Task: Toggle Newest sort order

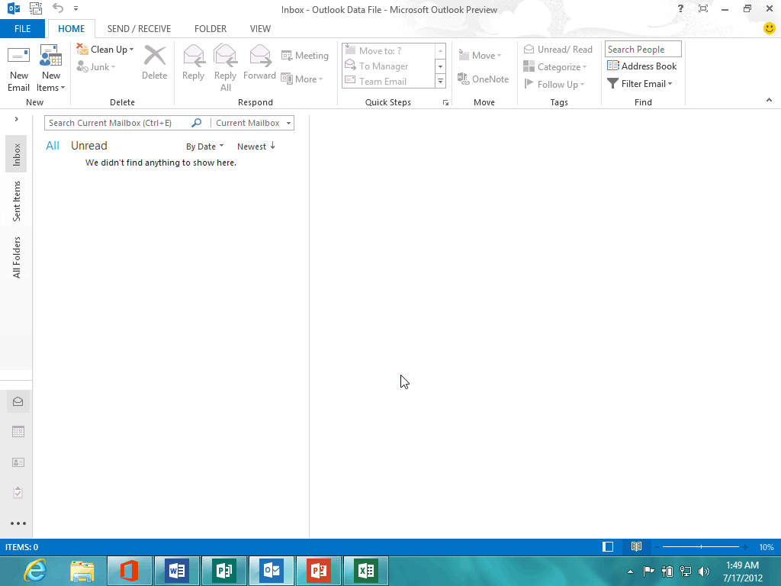Action: point(256,146)
